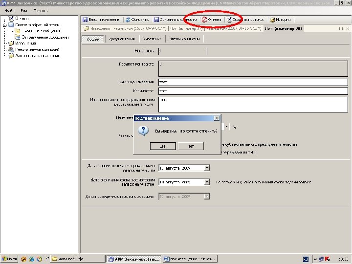Click into the 'Номер лота' field
The width and height of the screenshot is (352, 264).
pos(182,51)
